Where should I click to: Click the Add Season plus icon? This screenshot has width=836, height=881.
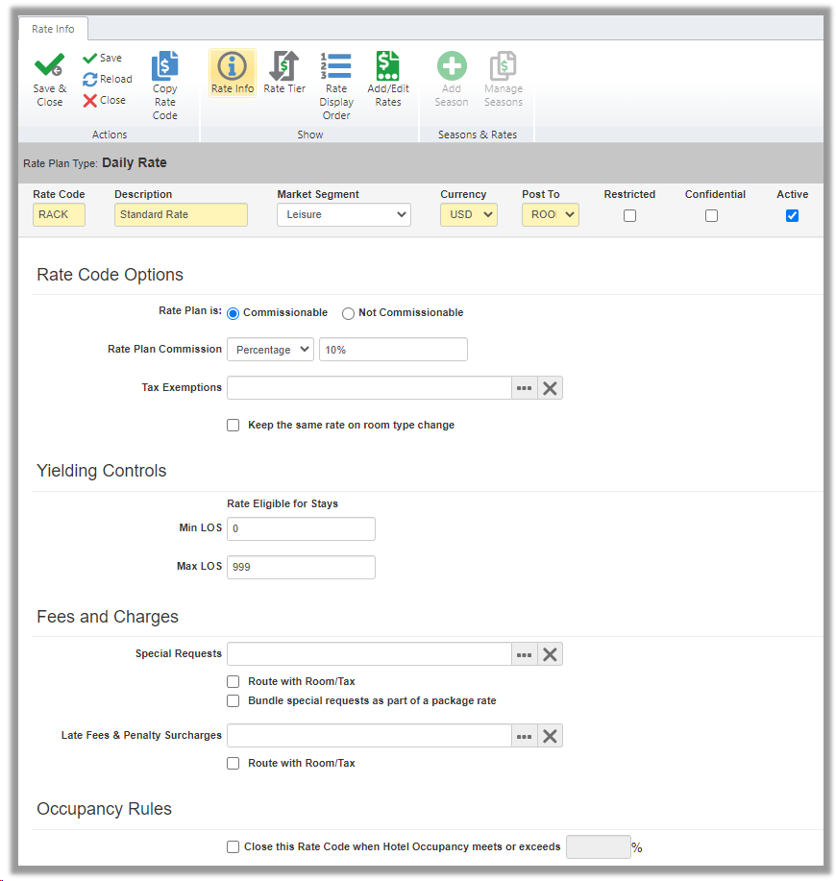pyautogui.click(x=452, y=65)
